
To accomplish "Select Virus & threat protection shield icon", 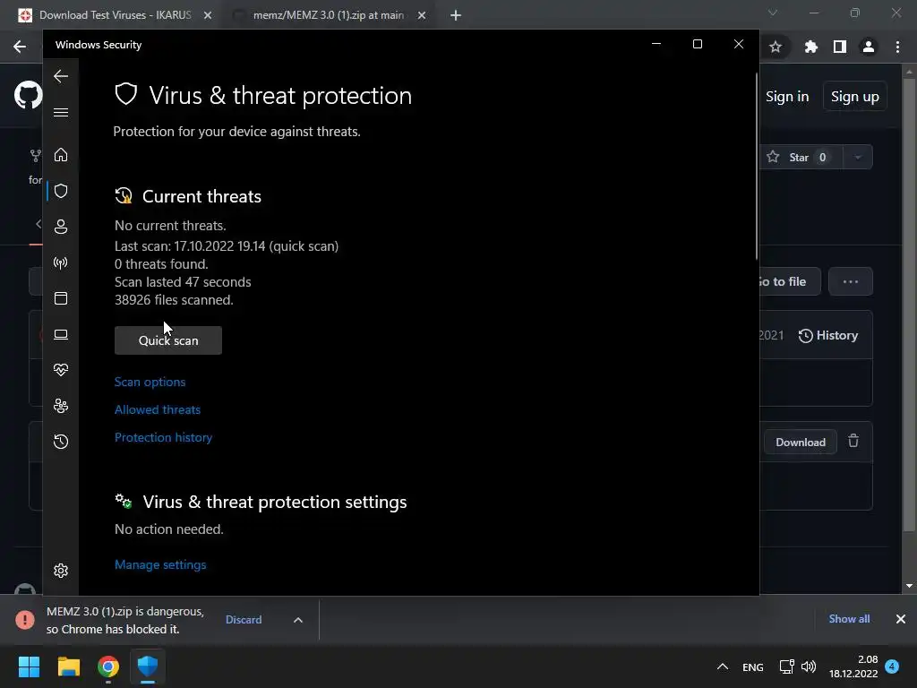I will pyautogui.click(x=61, y=191).
